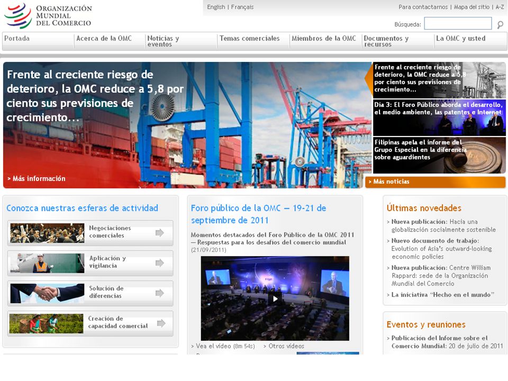
Task: Select the 5,8 por ciento news thumbnail
Action: pos(439,80)
